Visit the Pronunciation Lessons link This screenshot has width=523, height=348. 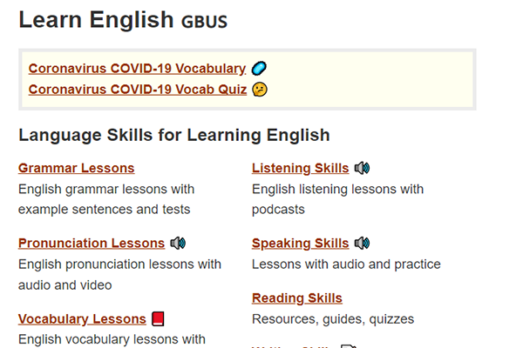(x=91, y=244)
